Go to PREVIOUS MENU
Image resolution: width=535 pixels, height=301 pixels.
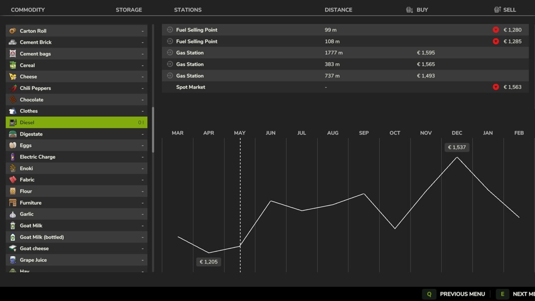point(462,294)
